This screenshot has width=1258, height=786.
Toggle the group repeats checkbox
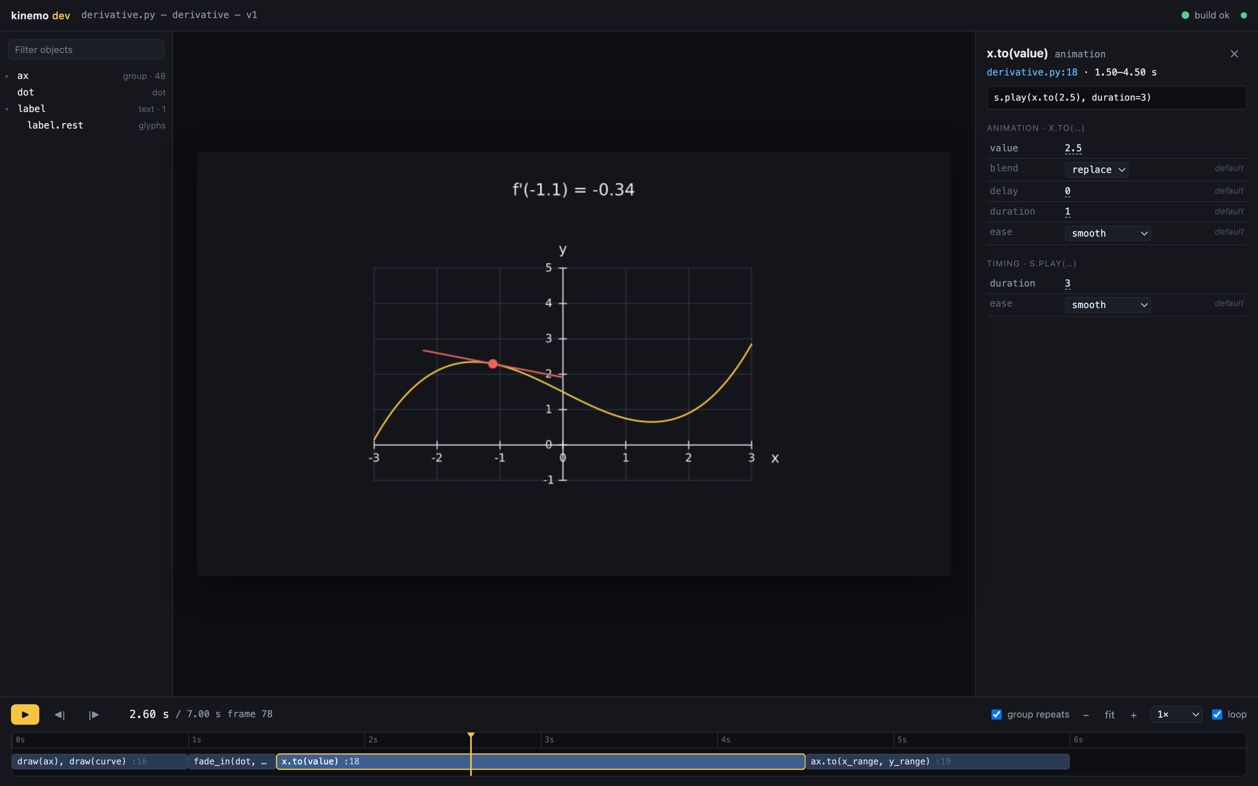click(x=997, y=714)
